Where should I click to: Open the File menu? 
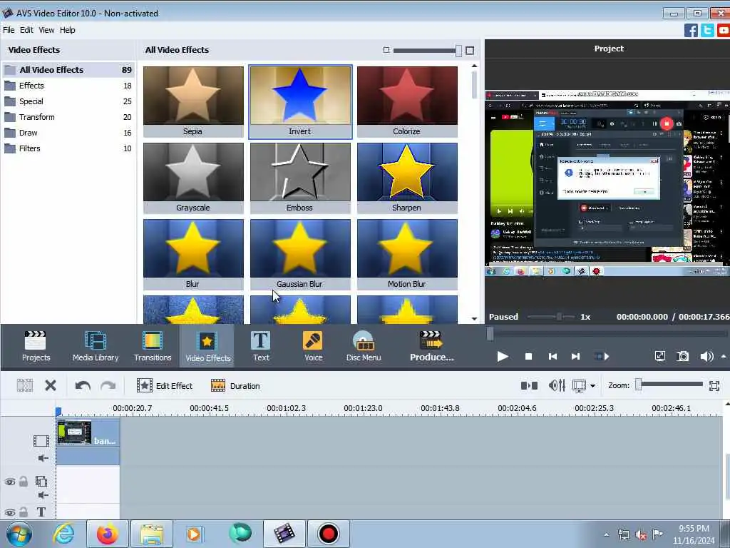coord(9,30)
